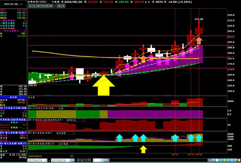The height and width of the screenshot is (163, 241).
Task: Click the 05/21 date marker on time axis
Action: [175, 155]
